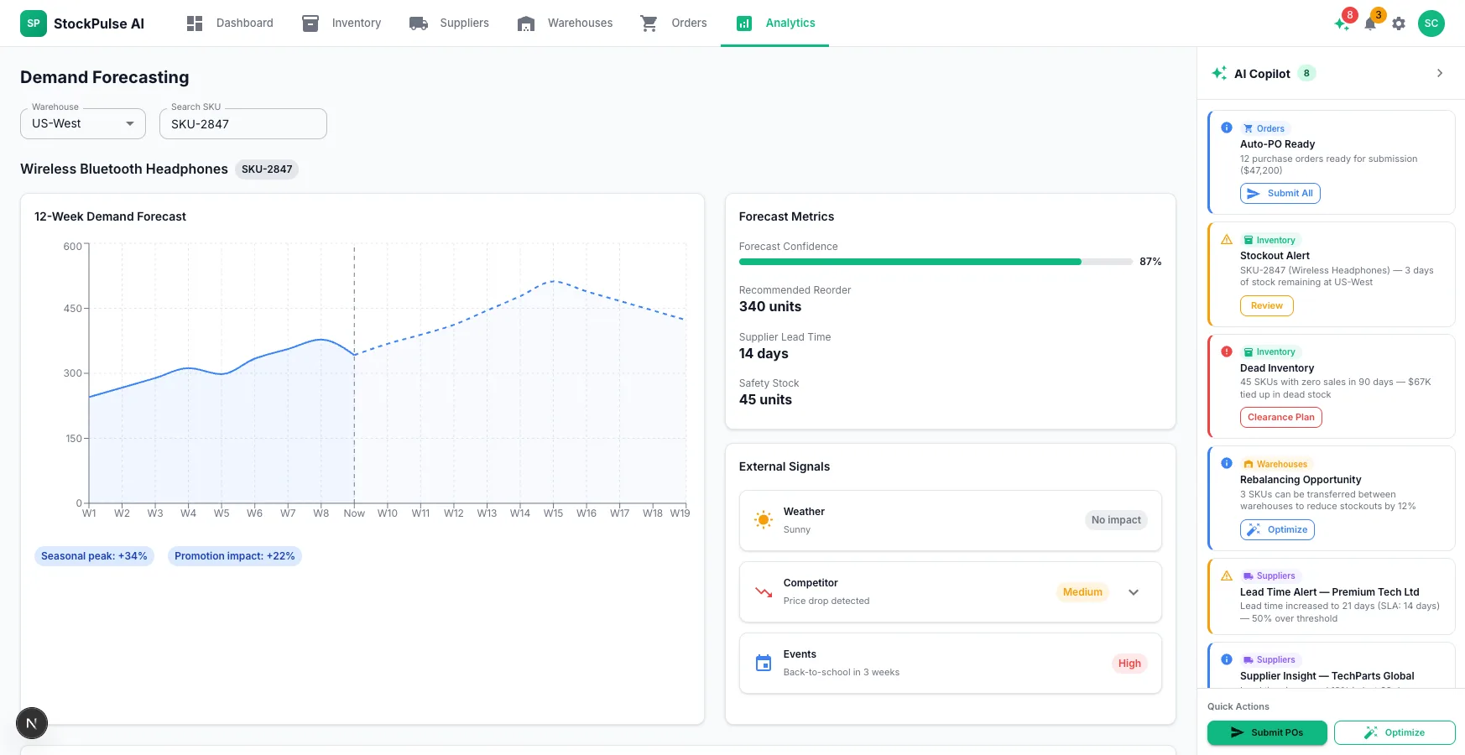Expand the Competitor signal chevron

coord(1134,592)
